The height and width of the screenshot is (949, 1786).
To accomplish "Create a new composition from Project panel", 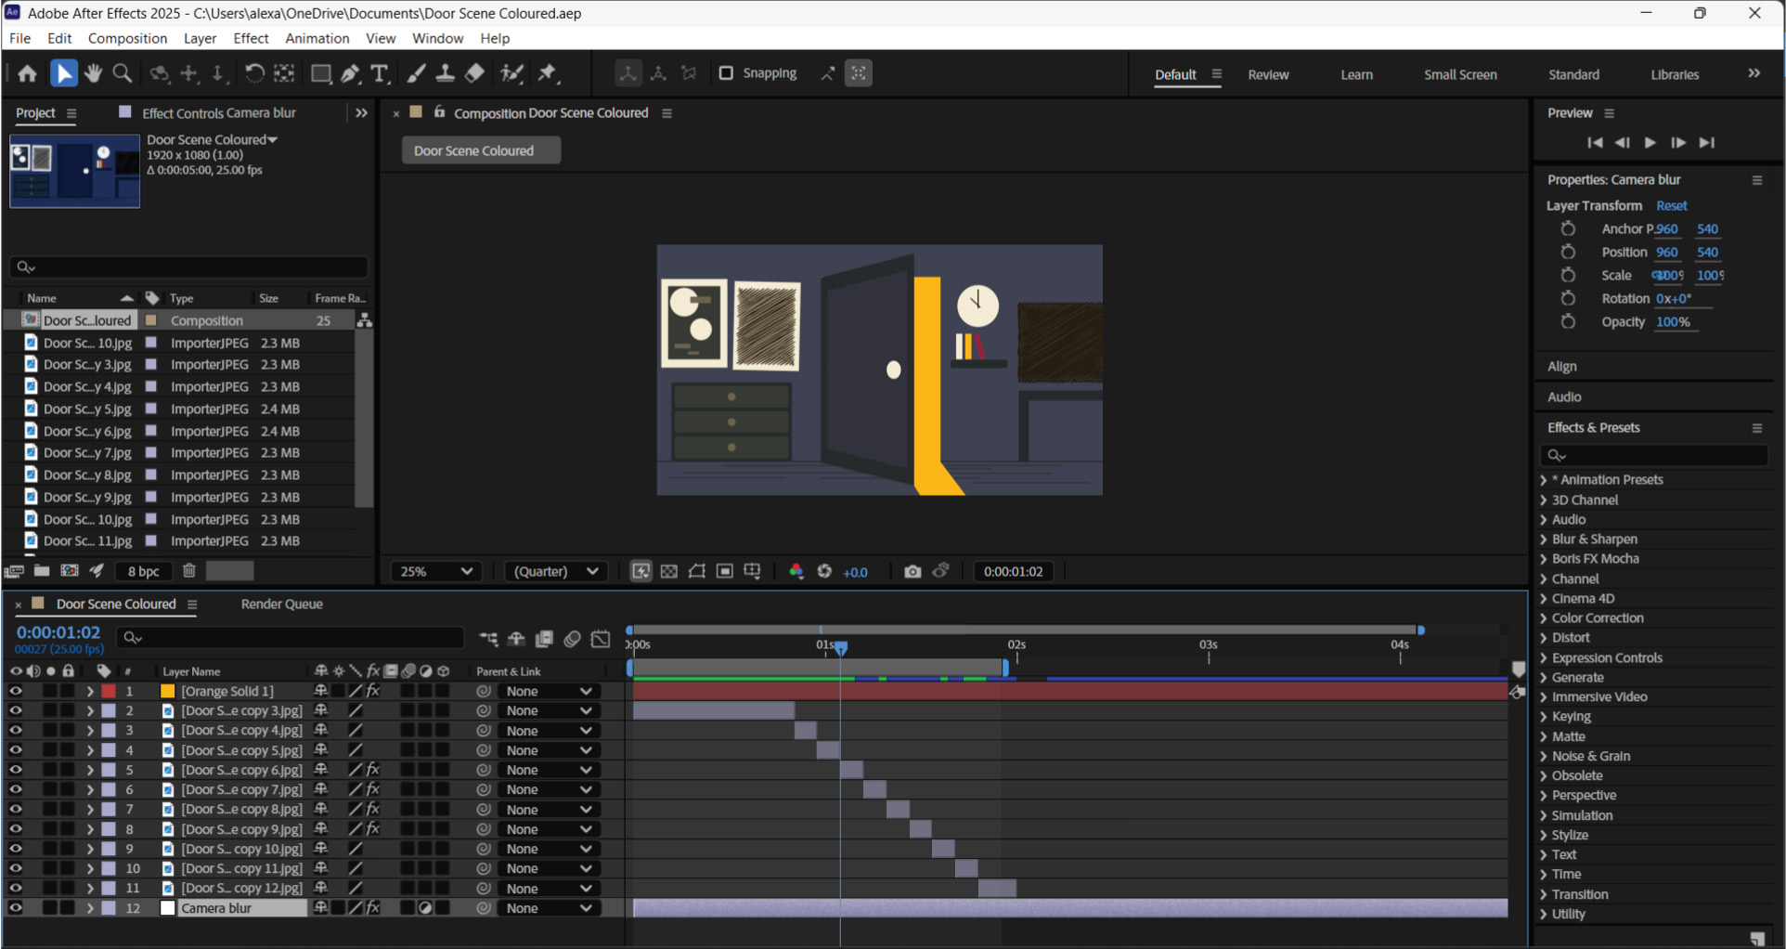I will click(x=70, y=570).
